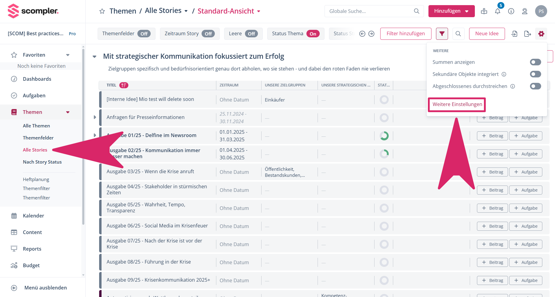Click the info icon in top bar
The image size is (555, 297).
point(511,11)
